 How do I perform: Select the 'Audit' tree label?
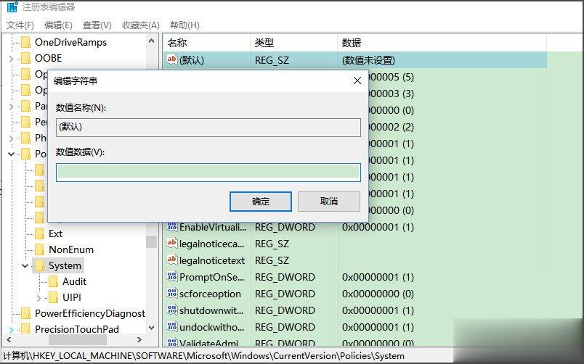click(x=75, y=281)
